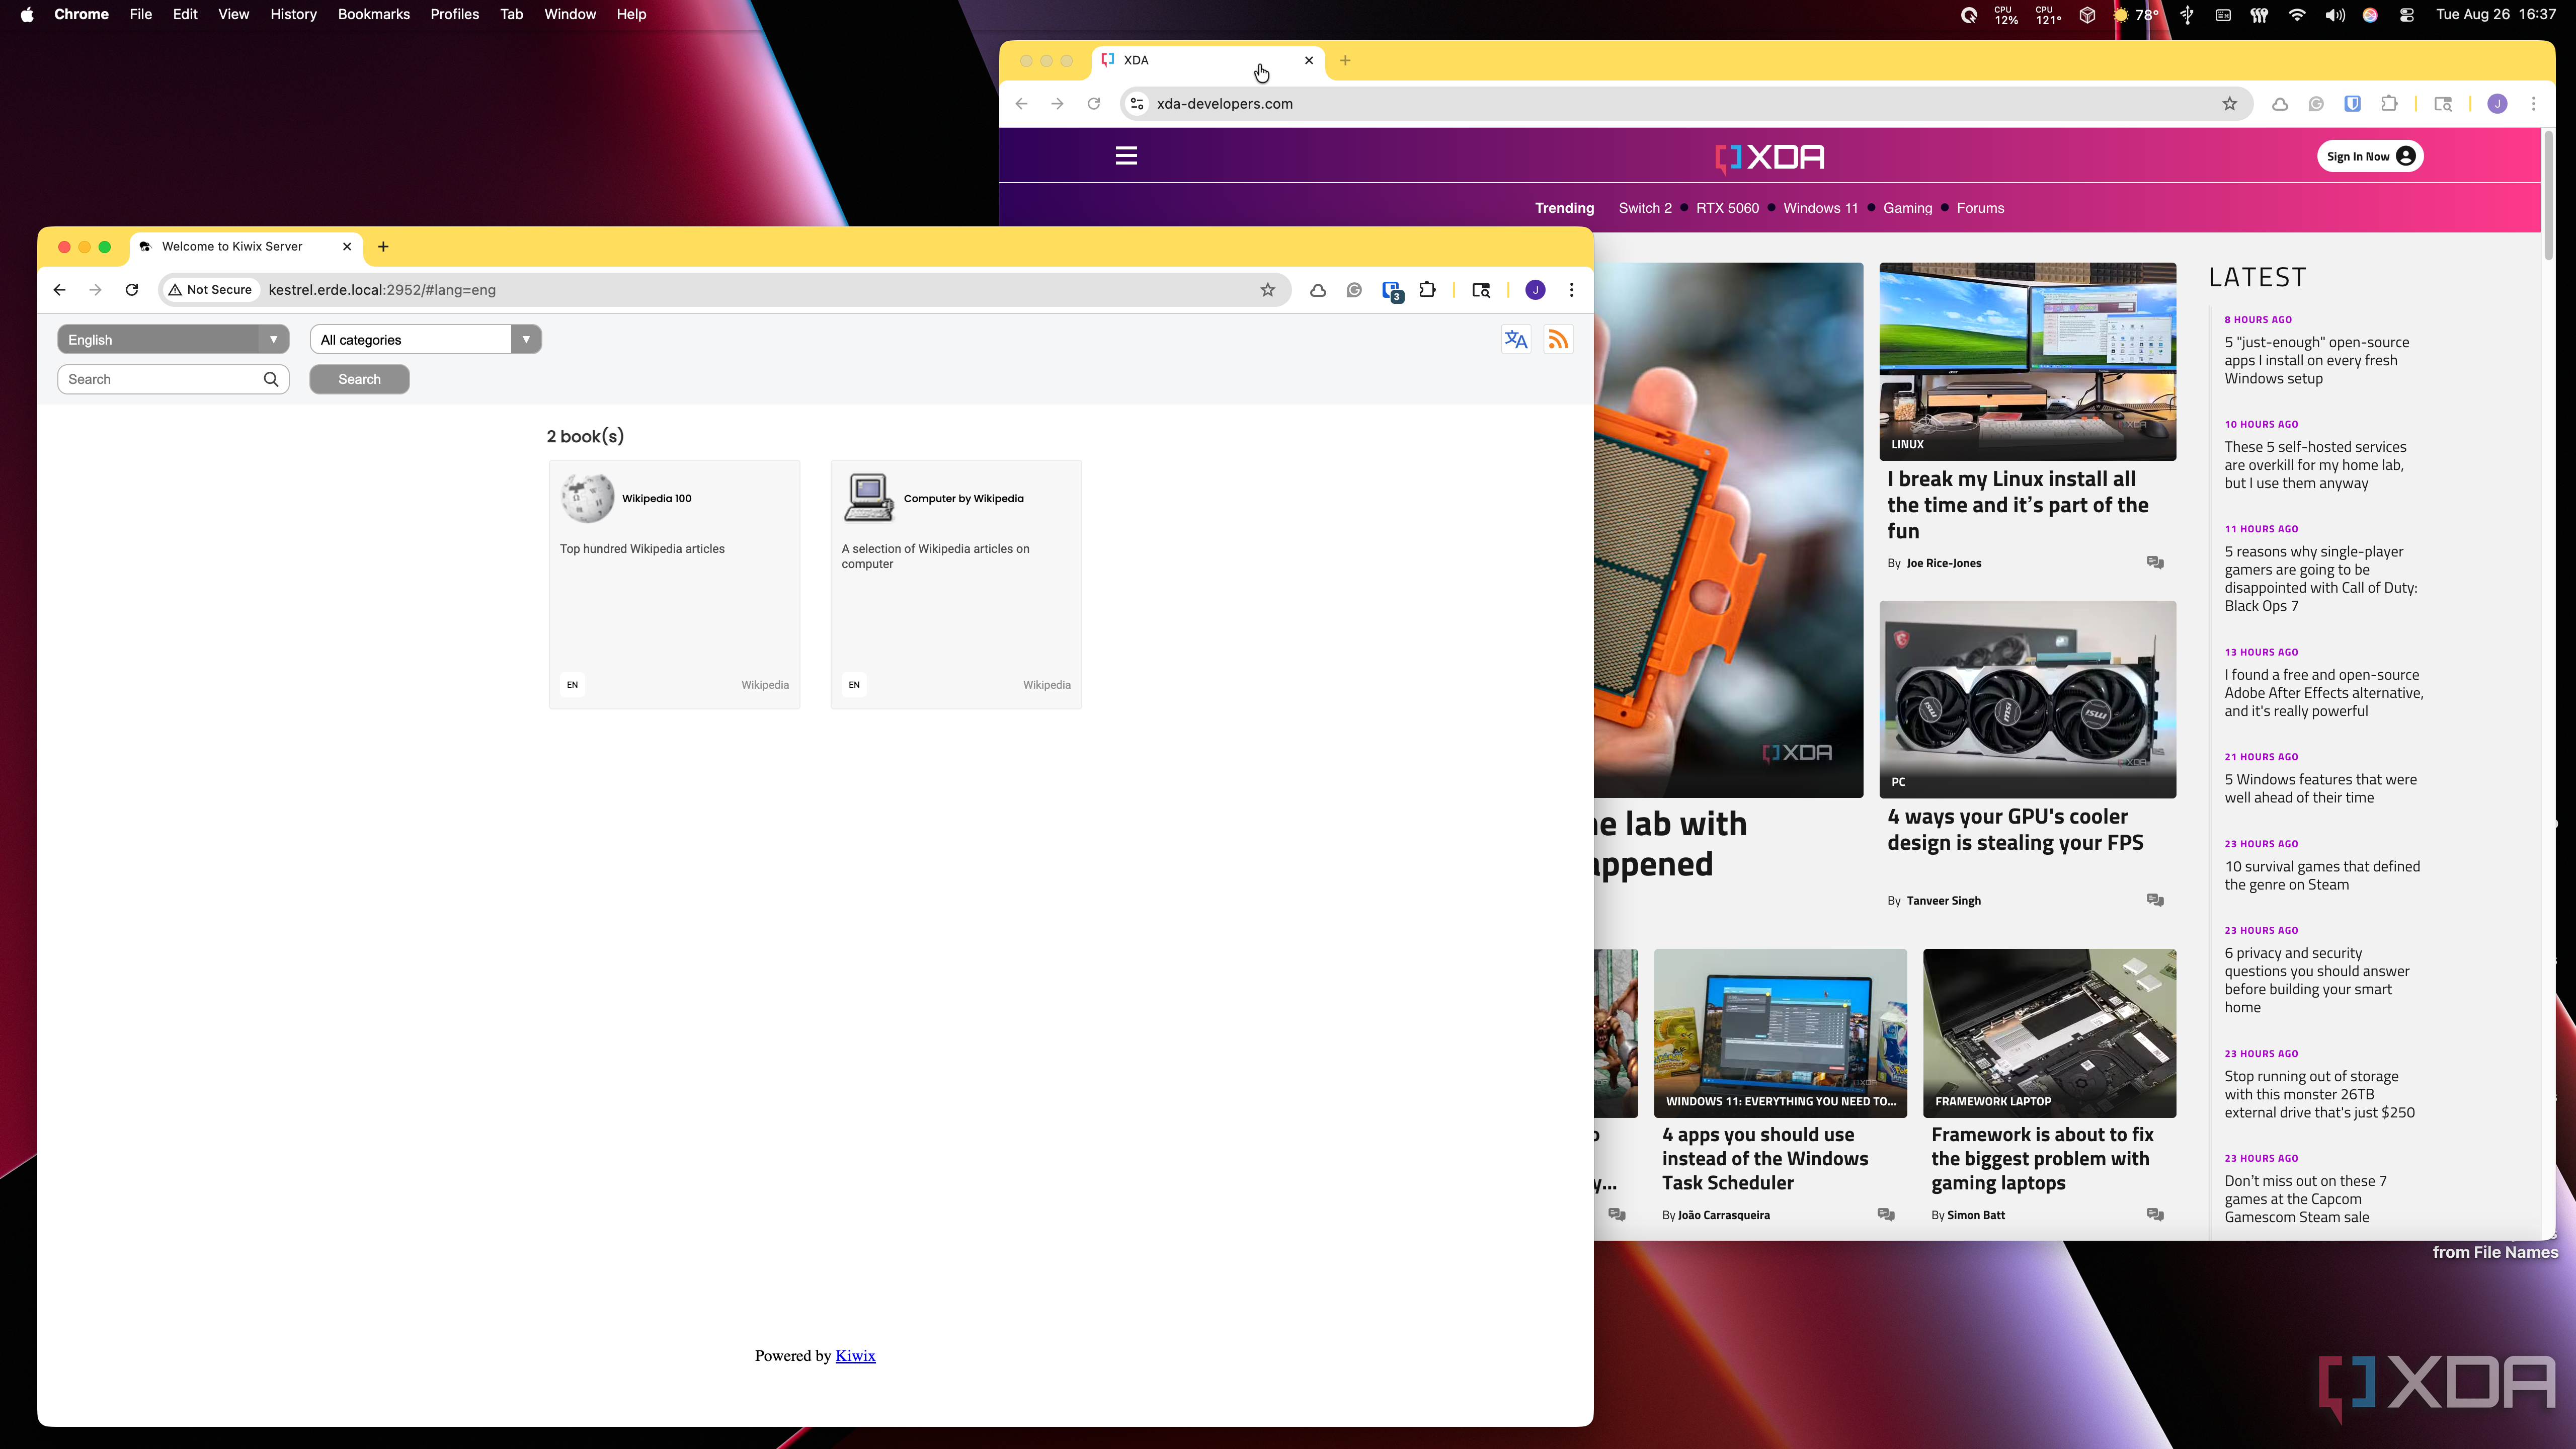Close the Welcome to Kiwix Server tab

coord(347,247)
